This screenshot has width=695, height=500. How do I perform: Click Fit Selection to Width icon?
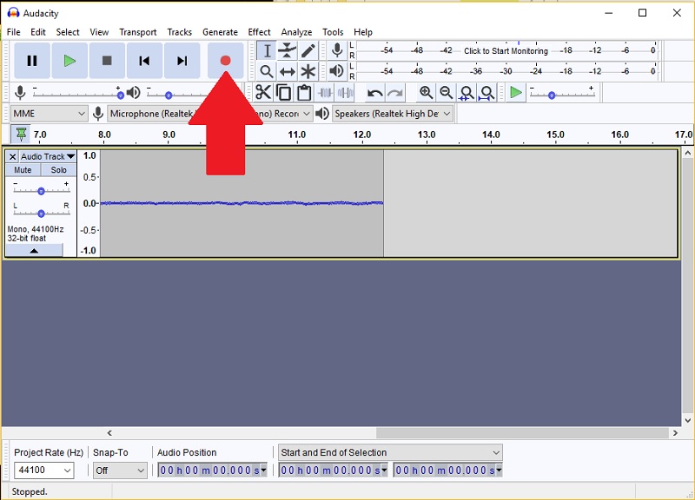467,93
